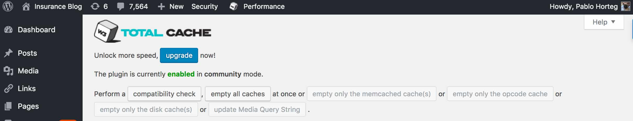This screenshot has height=121, width=633.
Task: Click the W3 Total Cache logo
Action: [x=153, y=31]
